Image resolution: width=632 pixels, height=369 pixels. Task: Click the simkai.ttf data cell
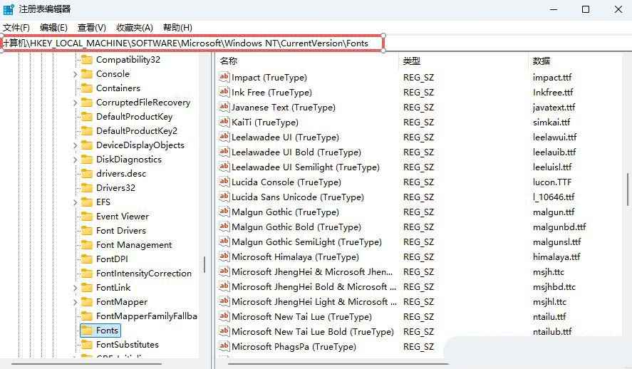point(551,122)
